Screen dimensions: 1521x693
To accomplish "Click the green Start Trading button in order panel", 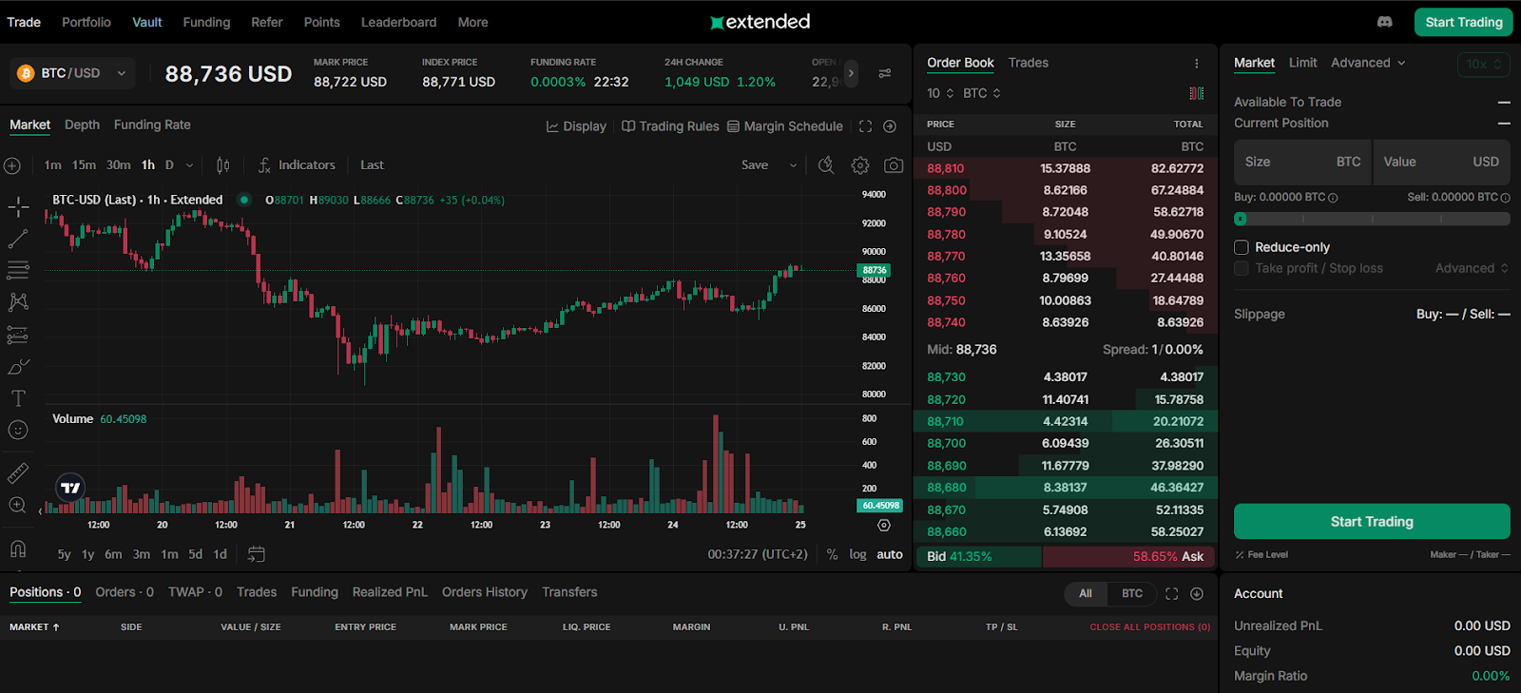I will [x=1371, y=522].
